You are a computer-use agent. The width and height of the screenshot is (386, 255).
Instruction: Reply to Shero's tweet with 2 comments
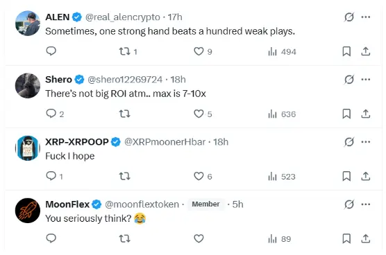click(55, 114)
